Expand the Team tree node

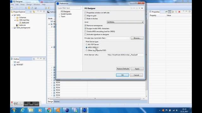(59, 17)
